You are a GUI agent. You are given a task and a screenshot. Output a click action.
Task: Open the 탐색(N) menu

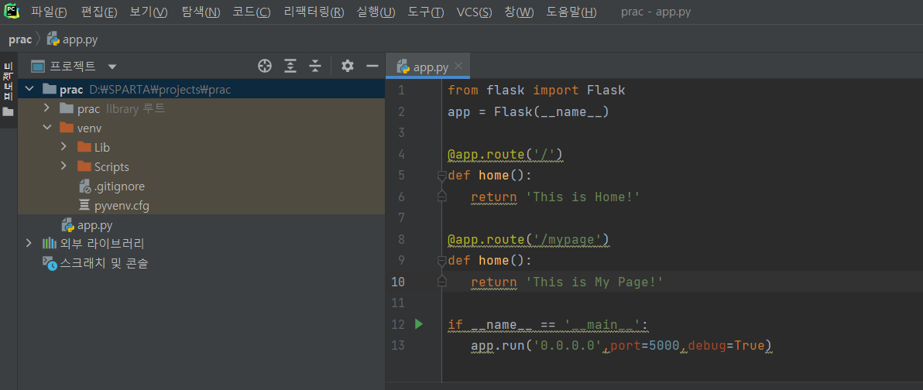click(x=201, y=12)
